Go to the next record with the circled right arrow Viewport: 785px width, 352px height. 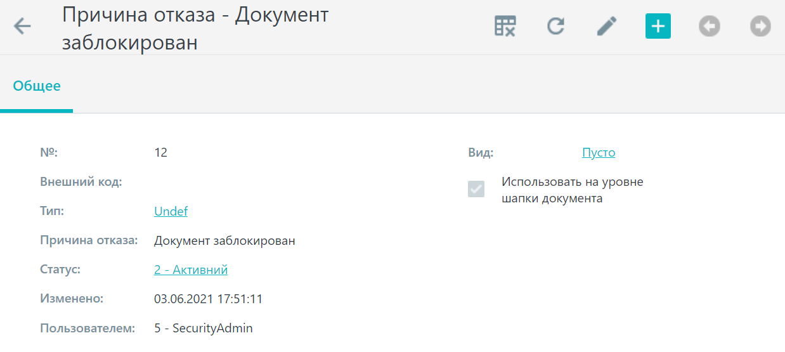pos(760,26)
